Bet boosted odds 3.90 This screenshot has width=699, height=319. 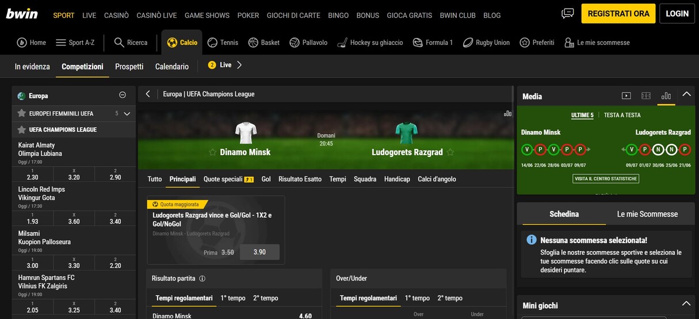pyautogui.click(x=259, y=252)
